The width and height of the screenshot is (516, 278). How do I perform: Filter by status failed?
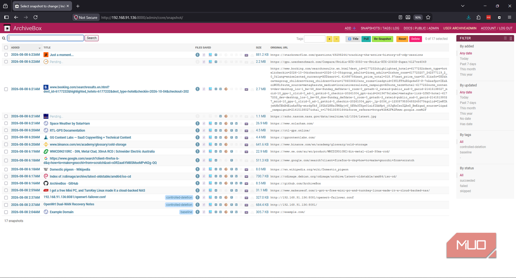[x=463, y=186]
